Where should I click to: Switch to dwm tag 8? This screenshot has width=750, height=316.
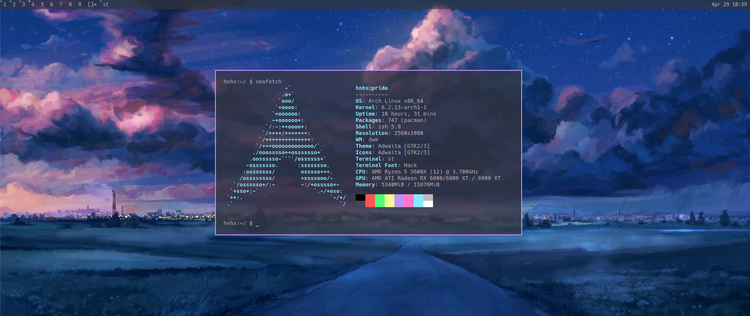[x=70, y=4]
